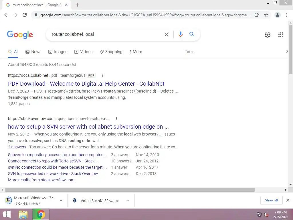Click the https://stackoverflow.com breadcrumb
The height and width of the screenshot is (220, 293).
click(31, 119)
